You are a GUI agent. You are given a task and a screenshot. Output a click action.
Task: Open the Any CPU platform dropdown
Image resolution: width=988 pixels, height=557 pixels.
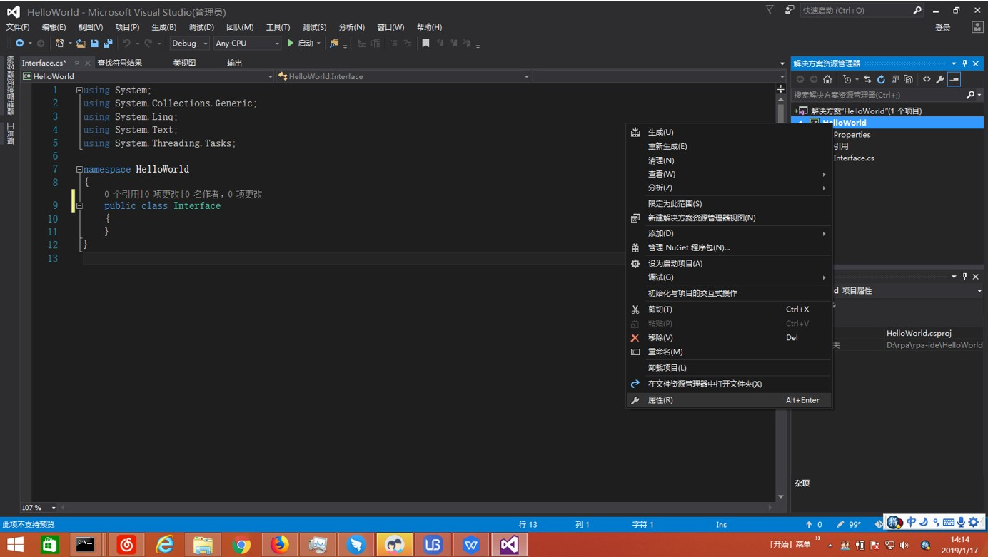click(247, 44)
